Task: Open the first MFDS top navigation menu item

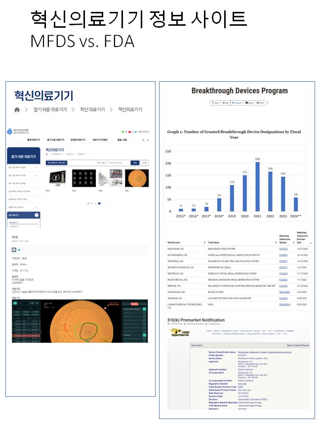Action: click(34, 140)
